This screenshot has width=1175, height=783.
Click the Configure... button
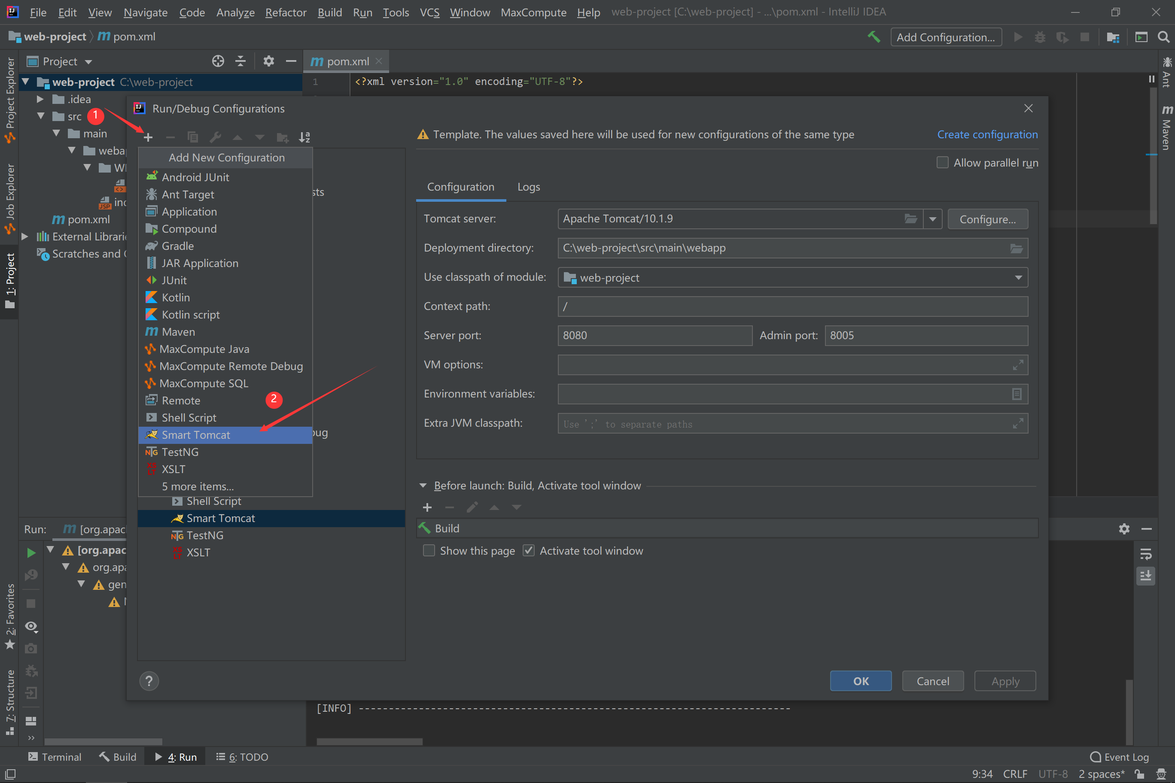pyautogui.click(x=987, y=219)
